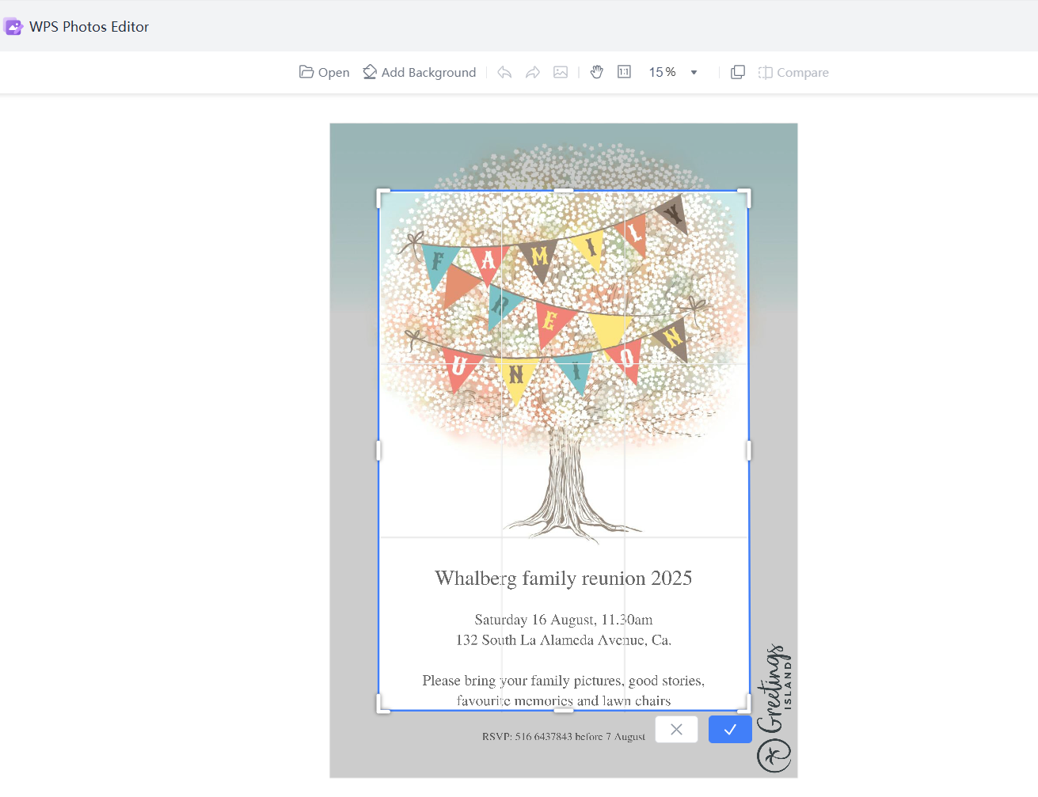Click the Add Background label
Viewport: 1038px width, 797px height.
pyautogui.click(x=428, y=71)
